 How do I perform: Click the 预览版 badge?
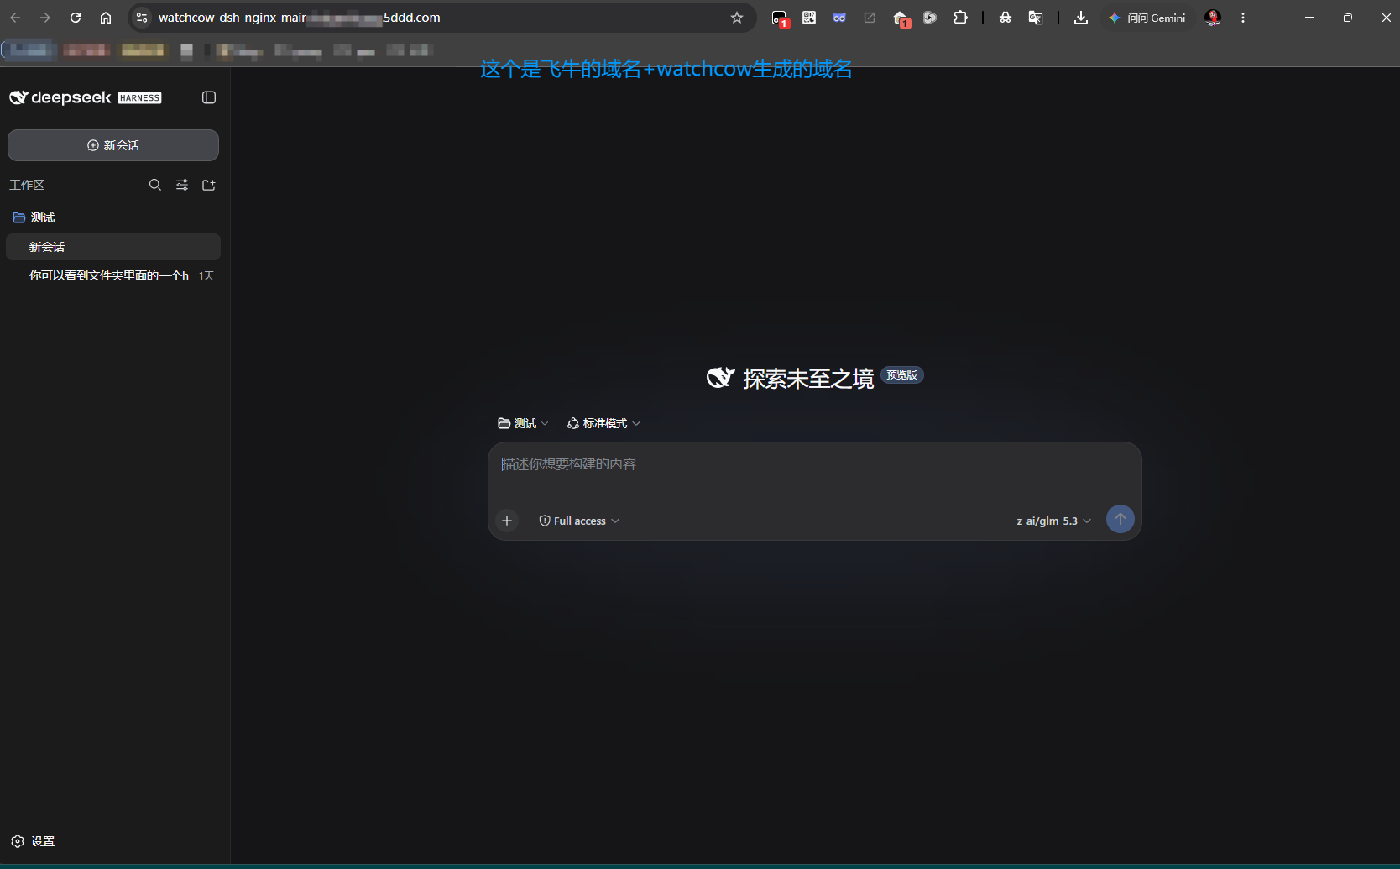[x=902, y=375]
